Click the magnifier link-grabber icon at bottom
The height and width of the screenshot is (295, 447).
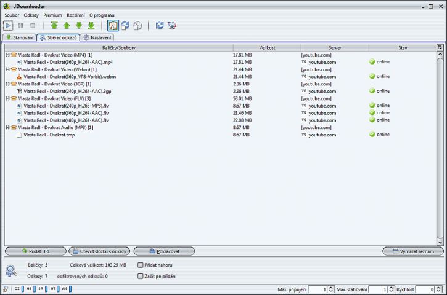(x=11, y=270)
